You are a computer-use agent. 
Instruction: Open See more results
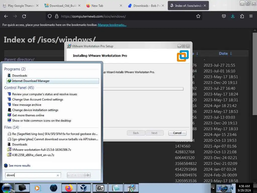click(x=20, y=165)
